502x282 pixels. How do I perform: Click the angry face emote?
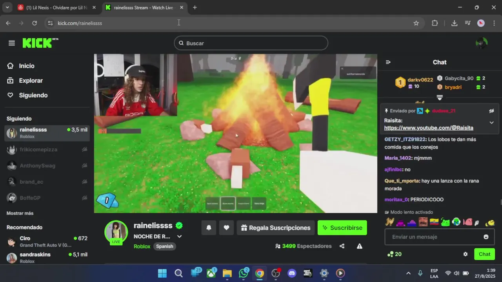tap(423, 222)
